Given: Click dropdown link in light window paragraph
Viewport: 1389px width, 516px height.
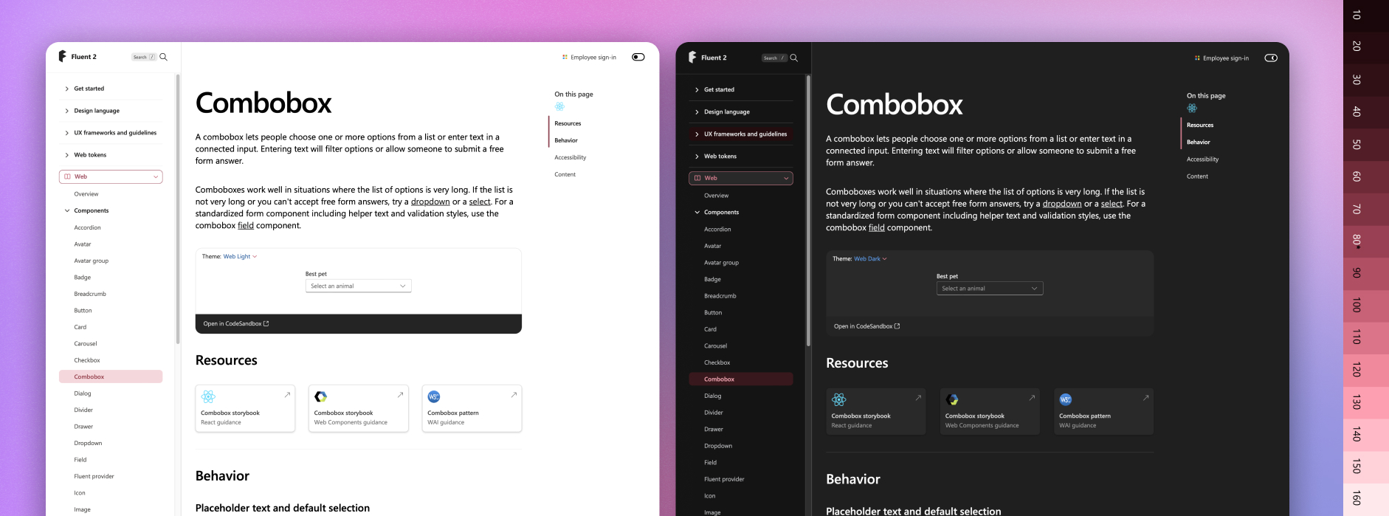Looking at the screenshot, I should pos(430,202).
